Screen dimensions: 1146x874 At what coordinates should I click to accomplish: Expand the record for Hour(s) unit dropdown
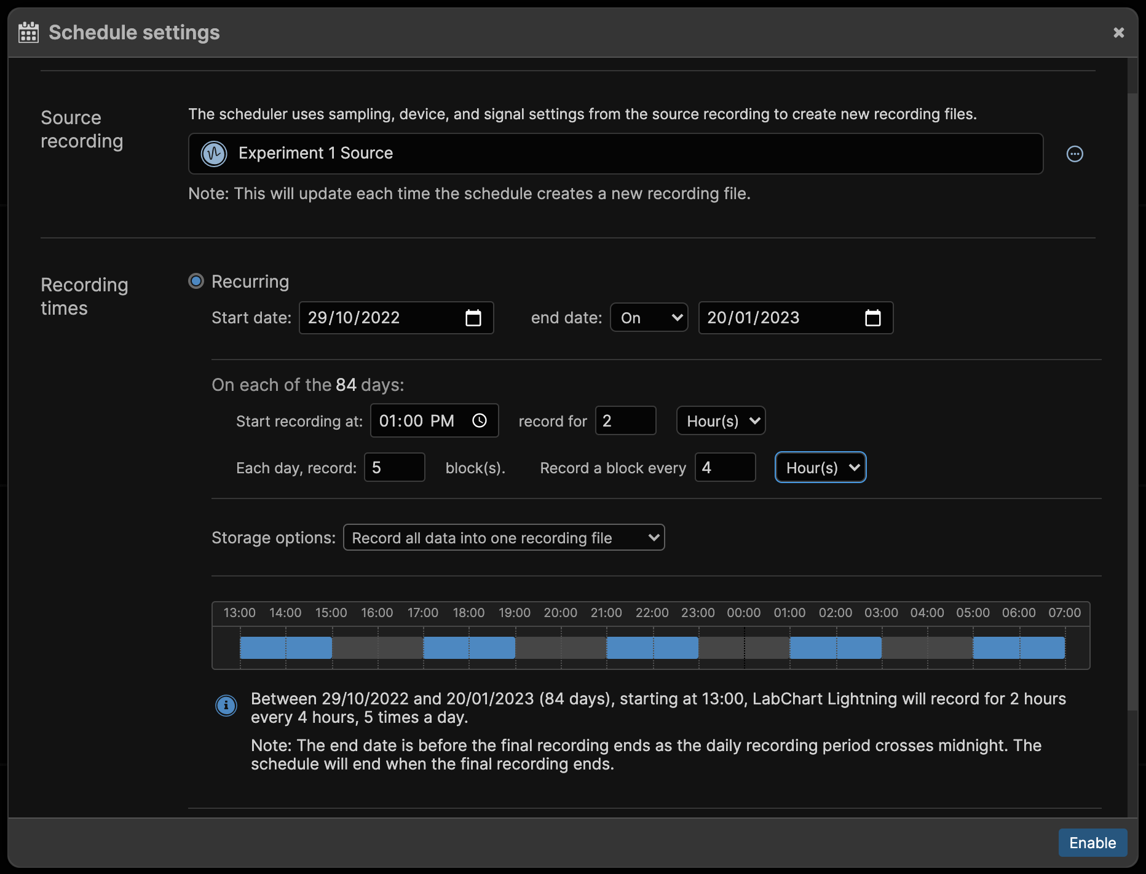[x=721, y=421]
